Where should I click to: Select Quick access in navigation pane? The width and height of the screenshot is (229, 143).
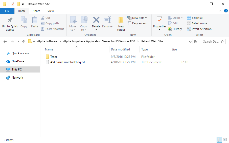(17, 53)
